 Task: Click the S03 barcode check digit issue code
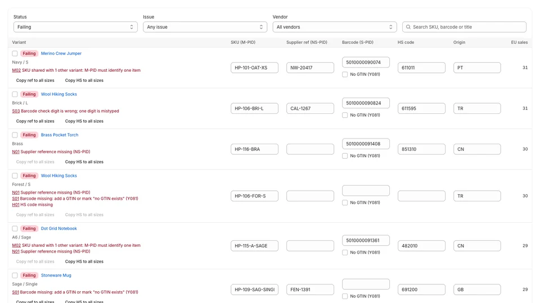point(16,111)
